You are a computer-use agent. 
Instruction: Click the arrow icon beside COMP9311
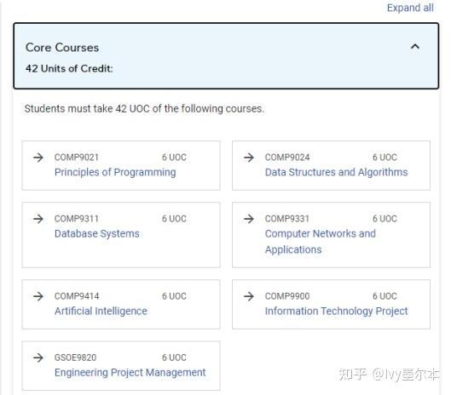pos(38,219)
